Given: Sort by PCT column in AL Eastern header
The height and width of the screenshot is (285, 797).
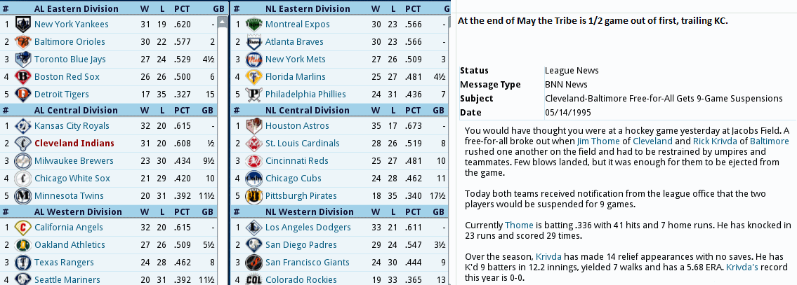Looking at the screenshot, I should pyautogui.click(x=182, y=8).
